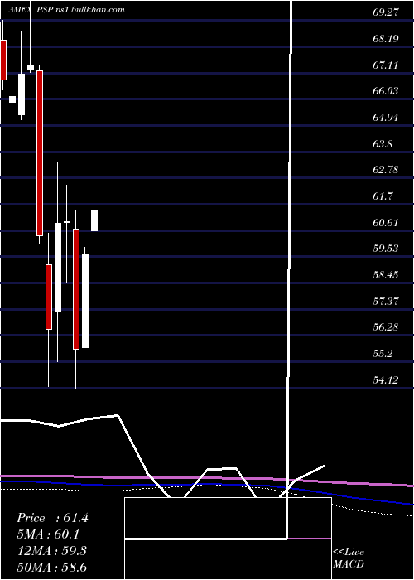Click the tall red candlestick from 67 to 60.5

click(40, 153)
